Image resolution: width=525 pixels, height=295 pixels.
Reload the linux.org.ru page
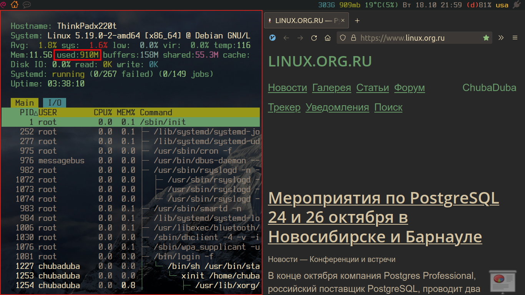(314, 38)
